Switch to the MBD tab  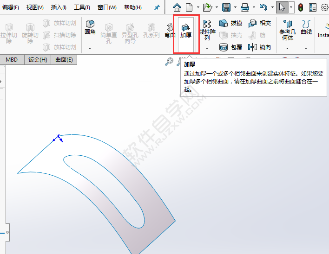[x=12, y=60]
